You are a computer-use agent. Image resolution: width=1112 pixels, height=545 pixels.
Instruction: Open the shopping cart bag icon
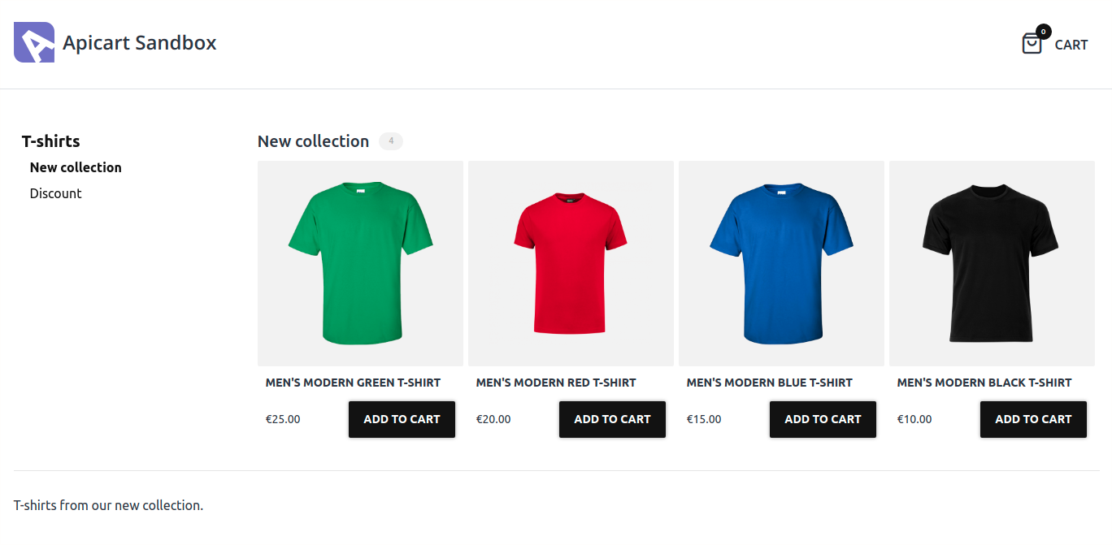[1032, 44]
